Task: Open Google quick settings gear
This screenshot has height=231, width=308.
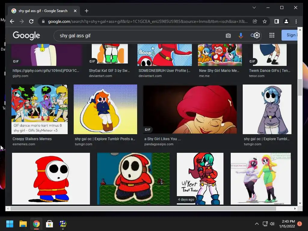Action: click(x=257, y=35)
